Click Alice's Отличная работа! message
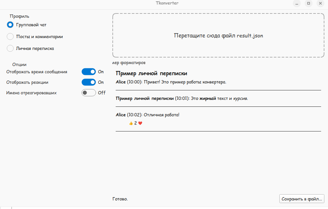This screenshot has width=328, height=209. (148, 115)
